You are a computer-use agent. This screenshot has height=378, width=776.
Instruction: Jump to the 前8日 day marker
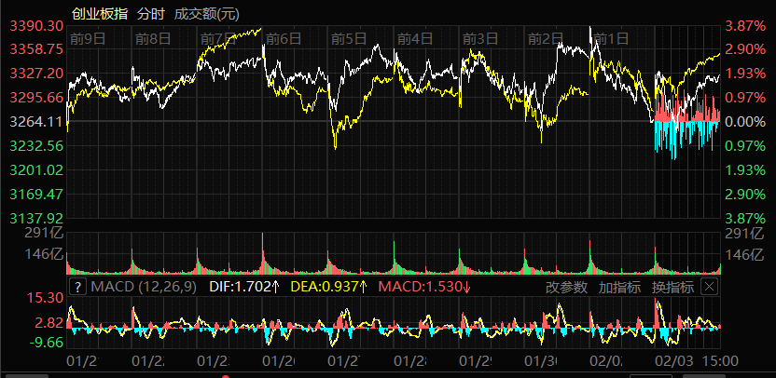click(x=153, y=39)
